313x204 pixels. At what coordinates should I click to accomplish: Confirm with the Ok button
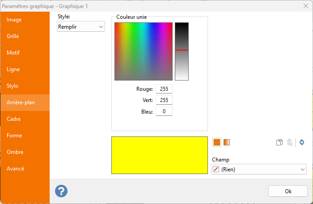point(288,191)
